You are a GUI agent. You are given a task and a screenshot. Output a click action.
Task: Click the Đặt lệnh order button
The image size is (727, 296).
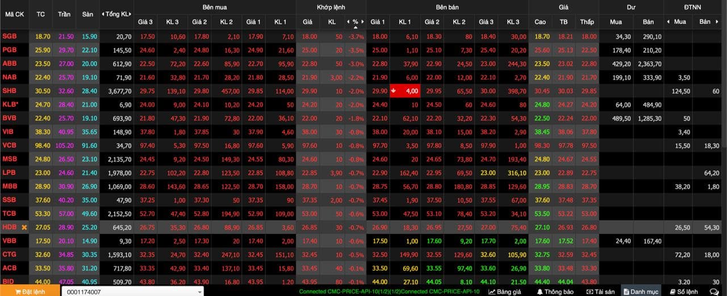click(30, 291)
